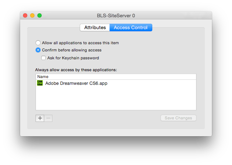
Task: Click the 'Allow all applications to access' label text
Action: [x=80, y=43]
